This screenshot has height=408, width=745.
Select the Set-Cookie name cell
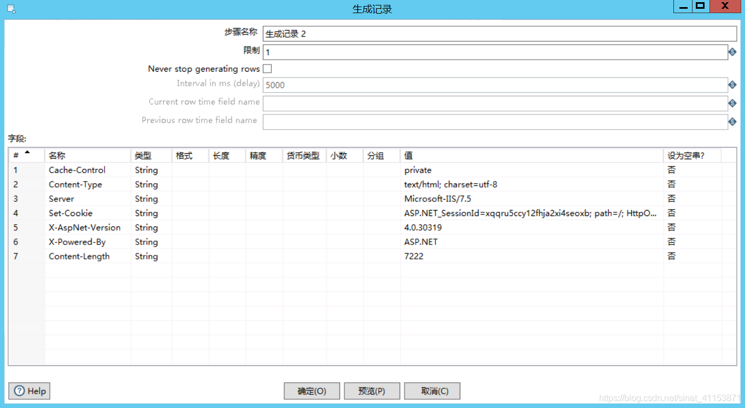point(87,213)
